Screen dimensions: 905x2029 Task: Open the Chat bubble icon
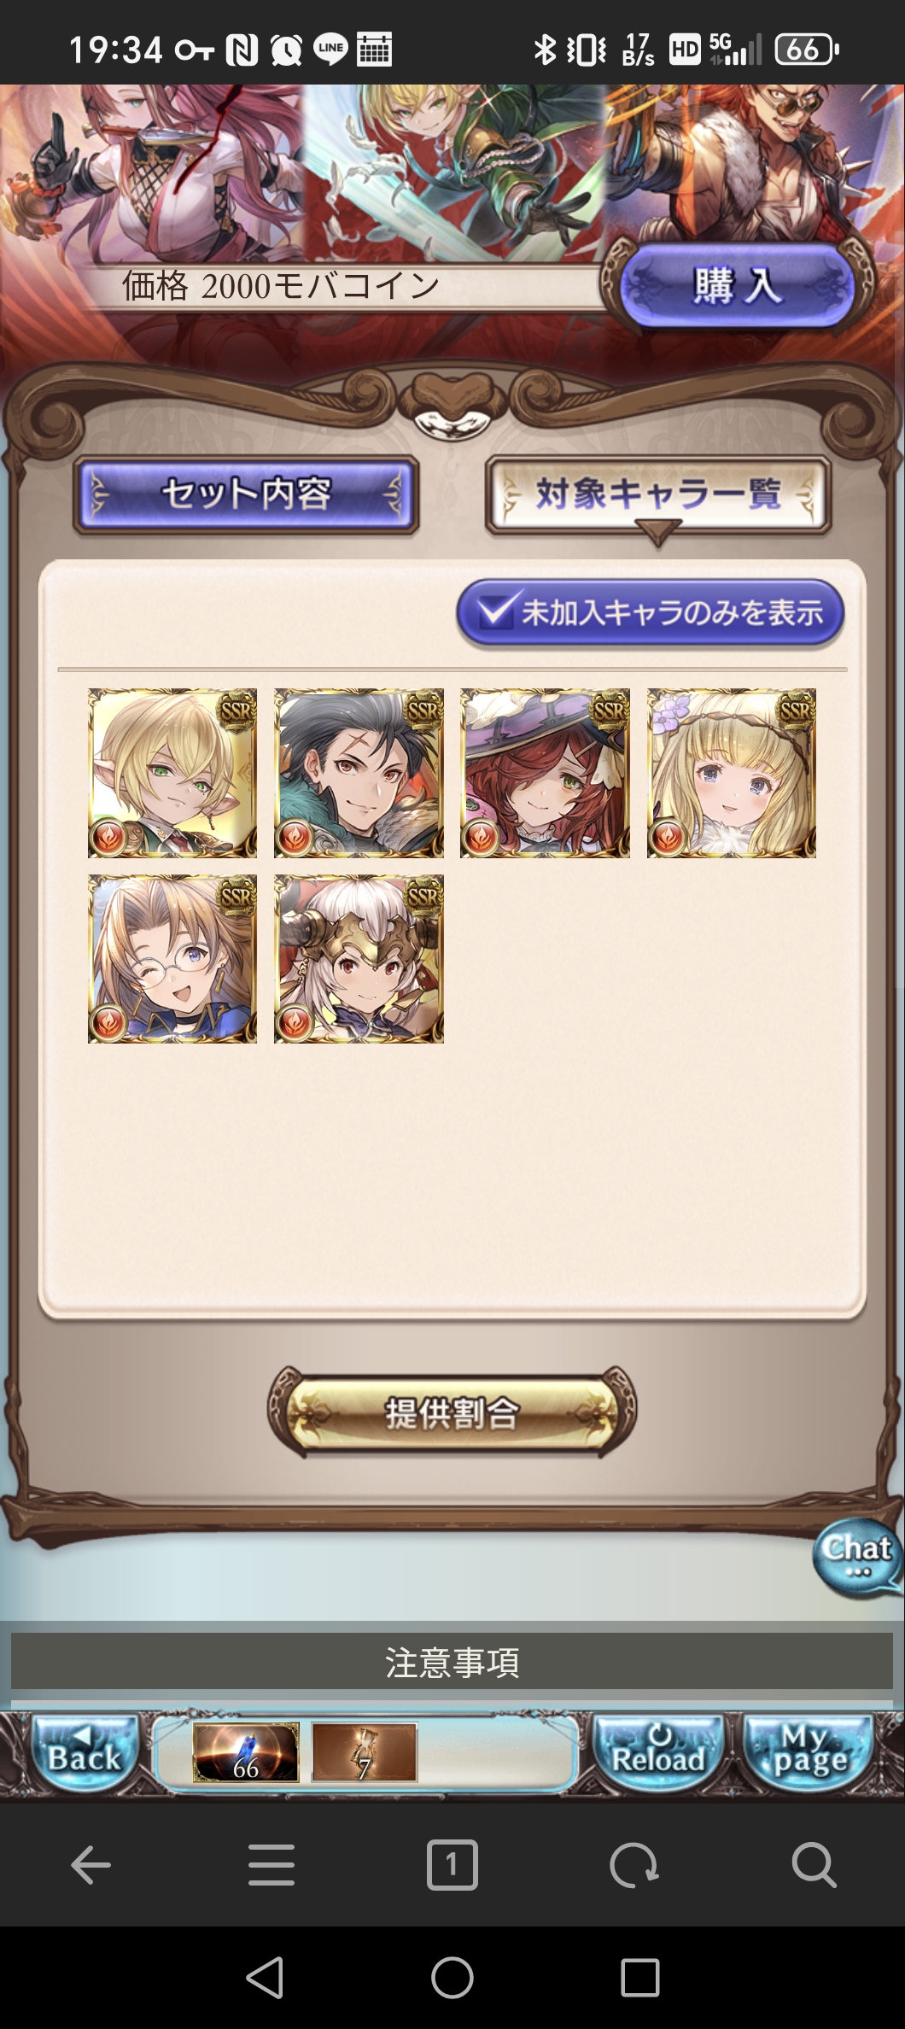857,1556
